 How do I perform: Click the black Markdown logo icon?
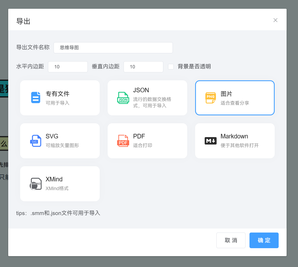point(211,141)
